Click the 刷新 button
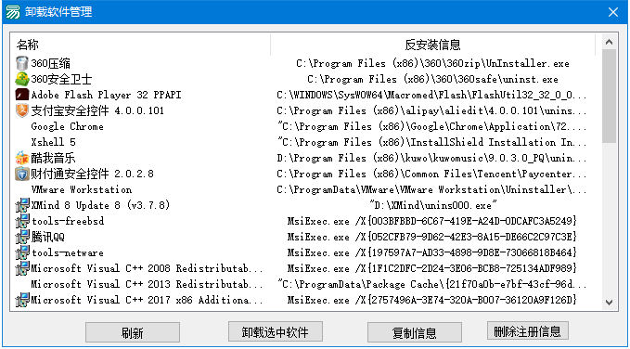Screen dimensions: 630x349 [132, 333]
